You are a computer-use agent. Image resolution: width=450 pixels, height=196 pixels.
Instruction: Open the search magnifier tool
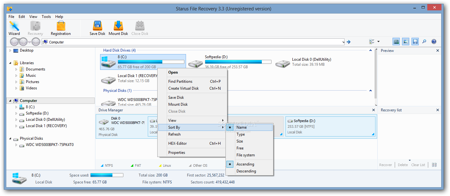tap(424, 42)
